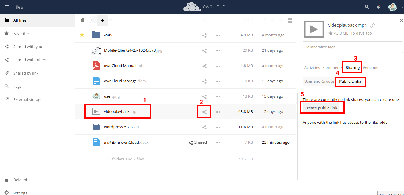Toggle grid view of the file list
404x195 pixels.
(290, 20)
